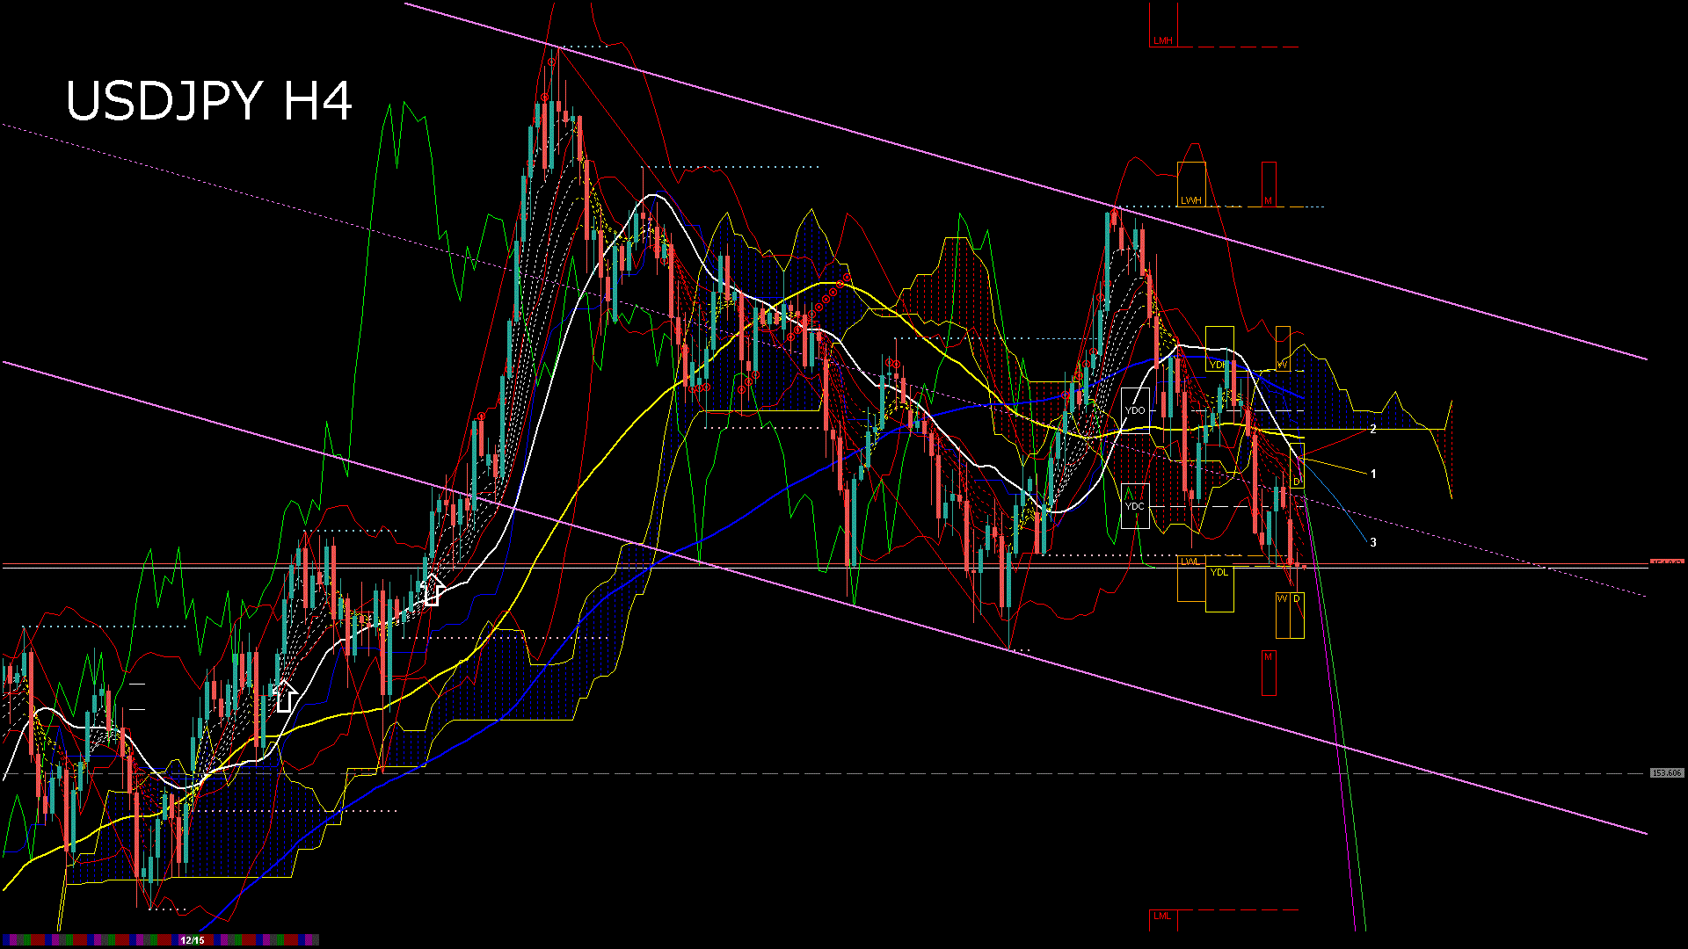The height and width of the screenshot is (949, 1688).
Task: Select the LWH high label box
Action: pos(1191,199)
